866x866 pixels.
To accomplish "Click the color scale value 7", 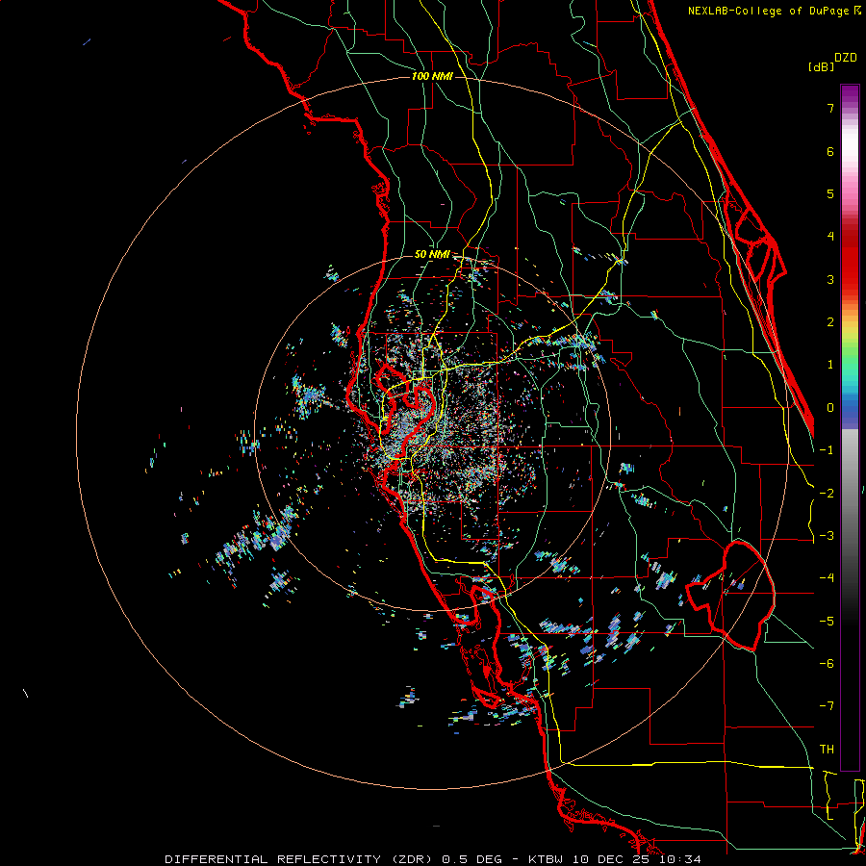I will [x=830, y=108].
